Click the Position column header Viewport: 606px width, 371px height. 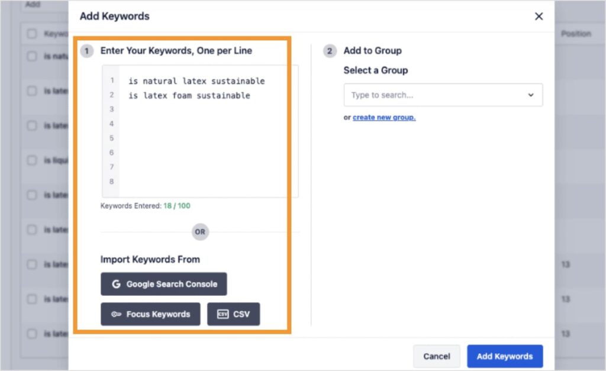tap(575, 34)
